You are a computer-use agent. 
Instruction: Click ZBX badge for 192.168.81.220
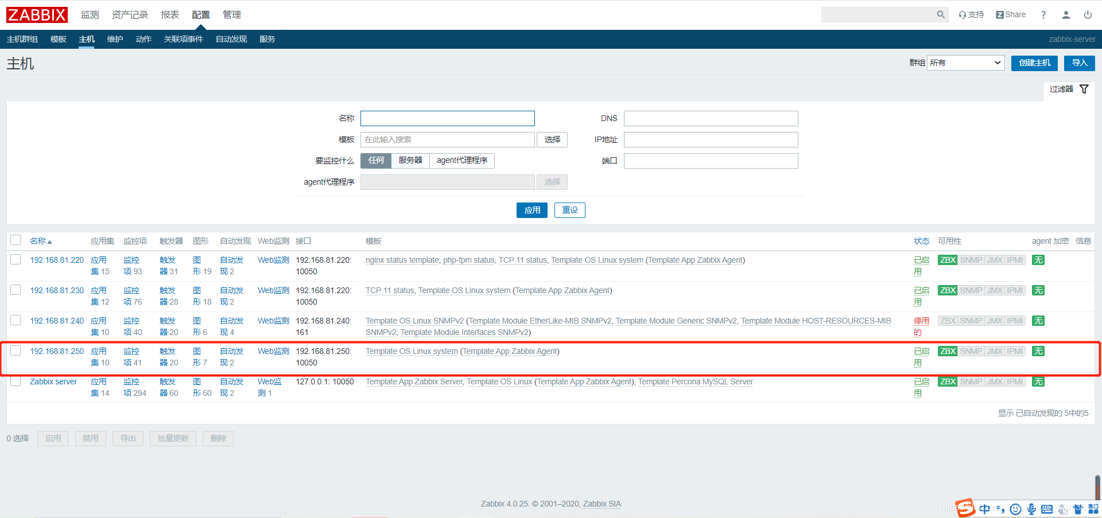pyautogui.click(x=948, y=260)
